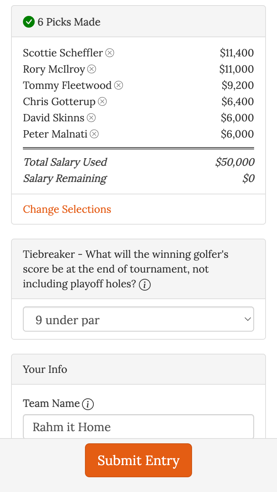Image resolution: width=277 pixels, height=492 pixels.
Task: Edit the Team Name field
Action: 138,427
